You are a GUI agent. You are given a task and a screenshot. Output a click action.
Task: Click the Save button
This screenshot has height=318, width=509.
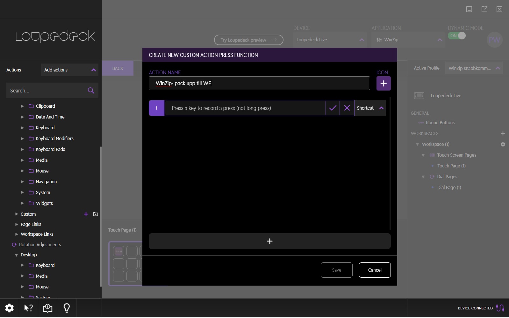[336, 270]
